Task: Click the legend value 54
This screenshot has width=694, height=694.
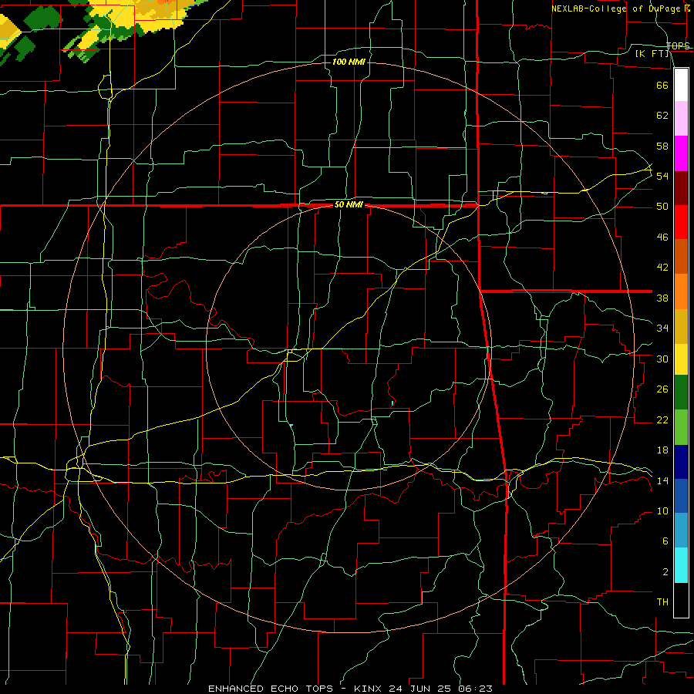Action: tap(662, 176)
